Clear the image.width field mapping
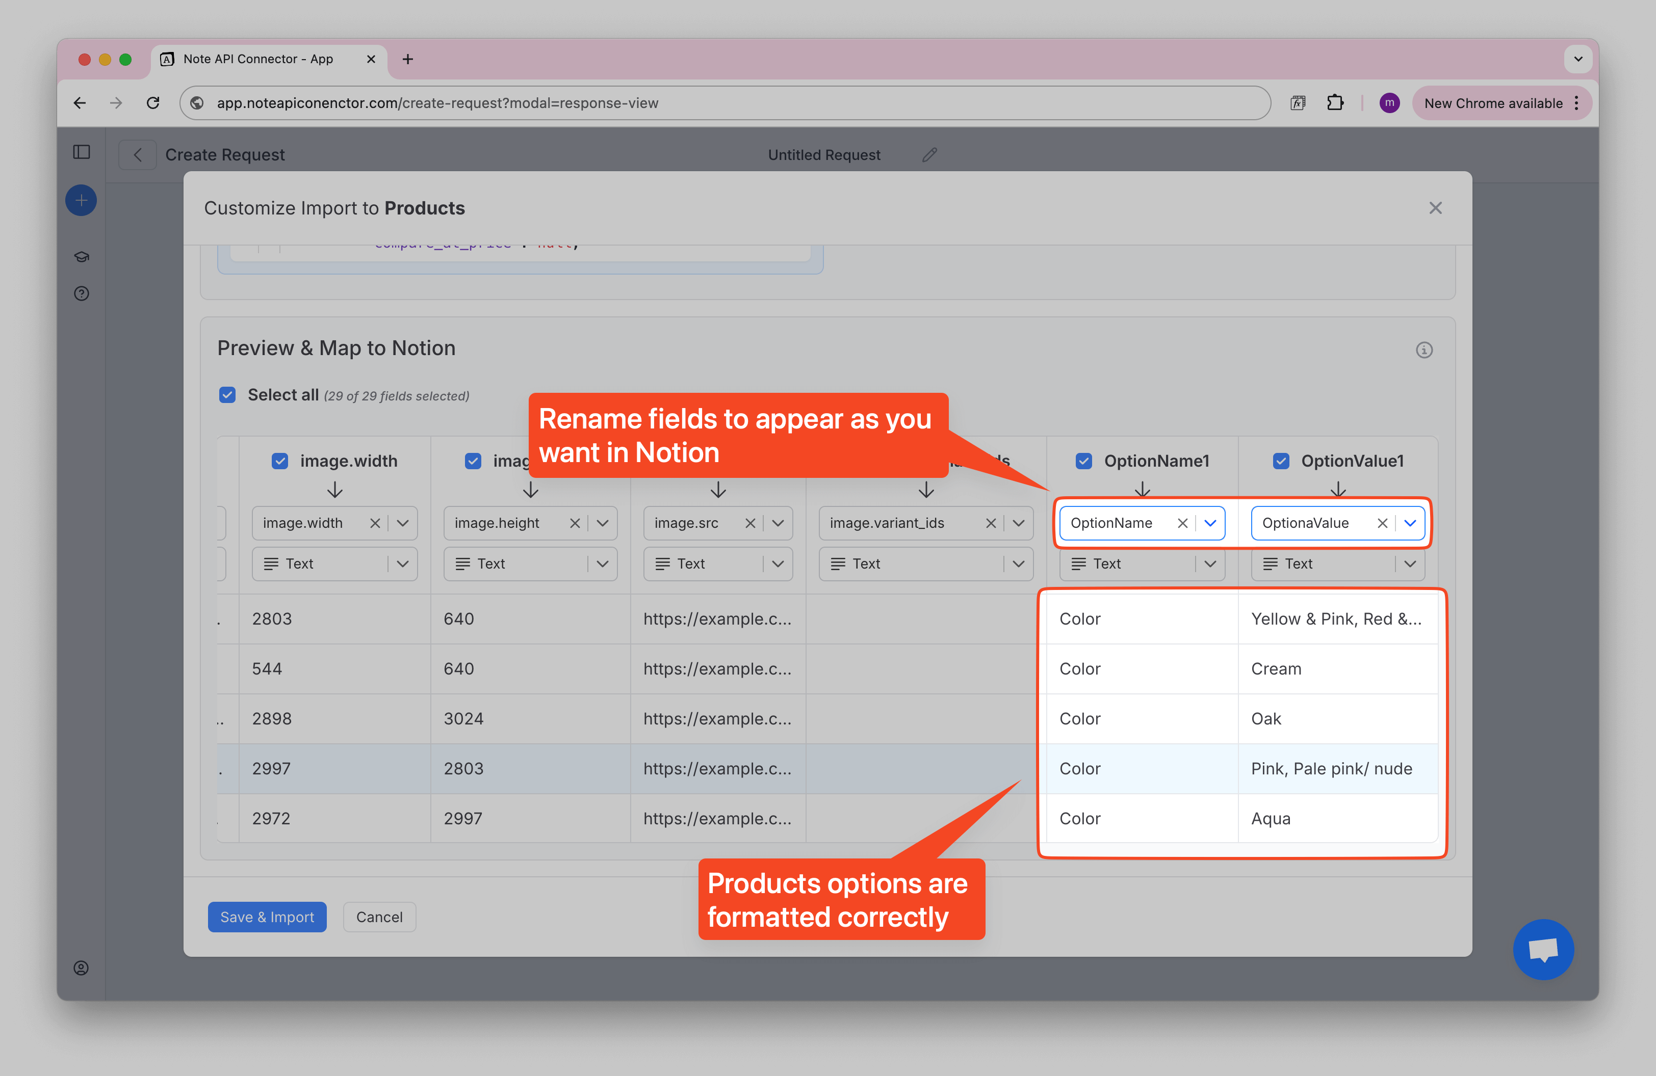This screenshot has height=1076, width=1656. pyautogui.click(x=375, y=523)
